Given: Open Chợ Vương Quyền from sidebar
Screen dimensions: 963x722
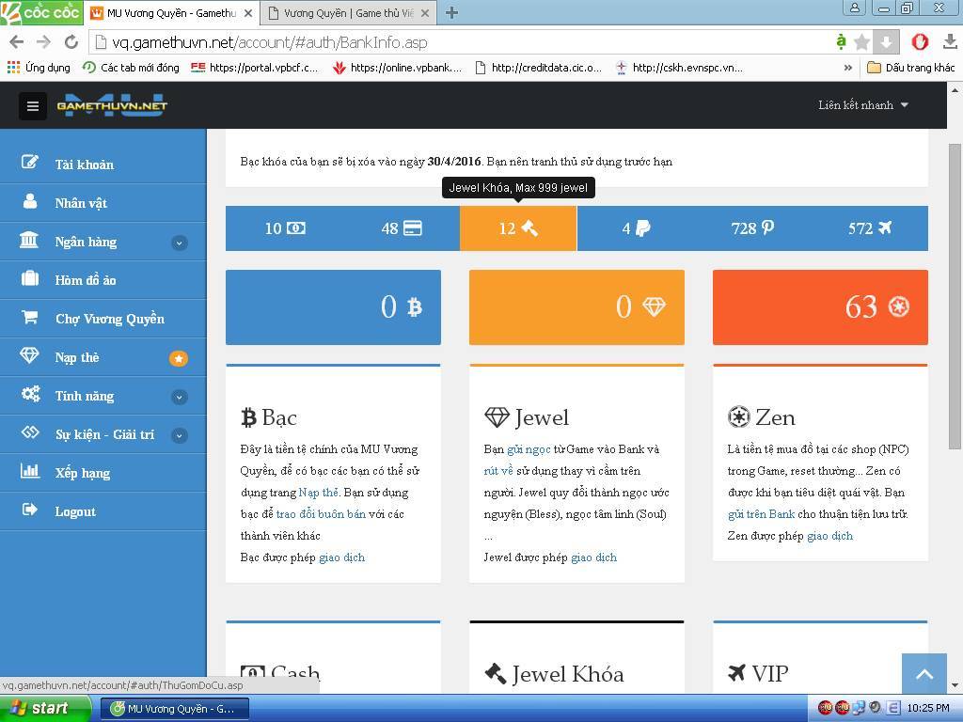Looking at the screenshot, I should pos(109,319).
